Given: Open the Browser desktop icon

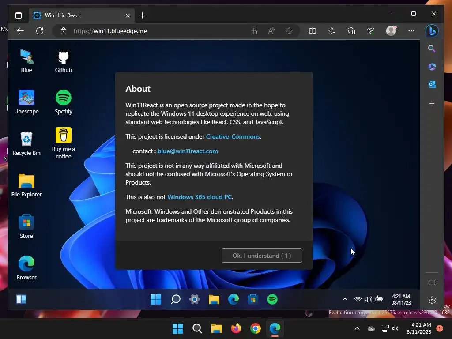Looking at the screenshot, I should click(26, 268).
